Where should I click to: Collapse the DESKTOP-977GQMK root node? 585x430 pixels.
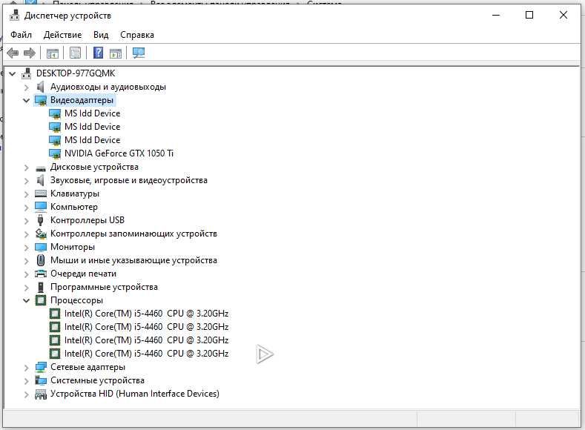[x=13, y=74]
